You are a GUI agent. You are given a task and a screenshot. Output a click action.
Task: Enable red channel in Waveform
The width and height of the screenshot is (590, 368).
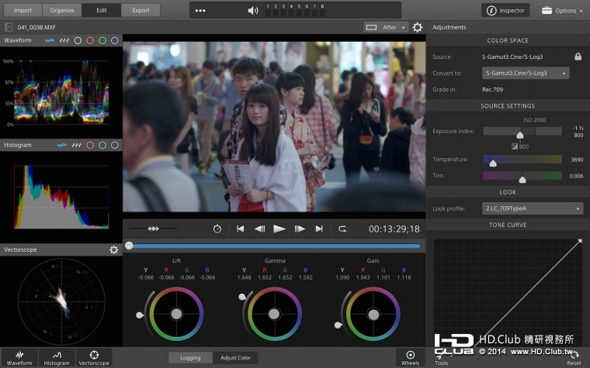pos(90,40)
